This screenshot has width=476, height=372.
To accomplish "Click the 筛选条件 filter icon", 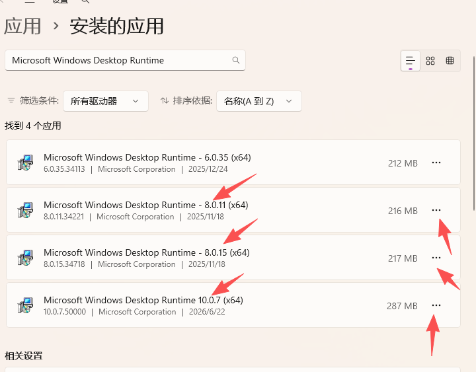I will coord(11,100).
